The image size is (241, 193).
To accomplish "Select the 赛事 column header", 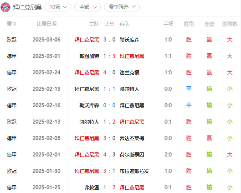I will (x=12, y=24).
